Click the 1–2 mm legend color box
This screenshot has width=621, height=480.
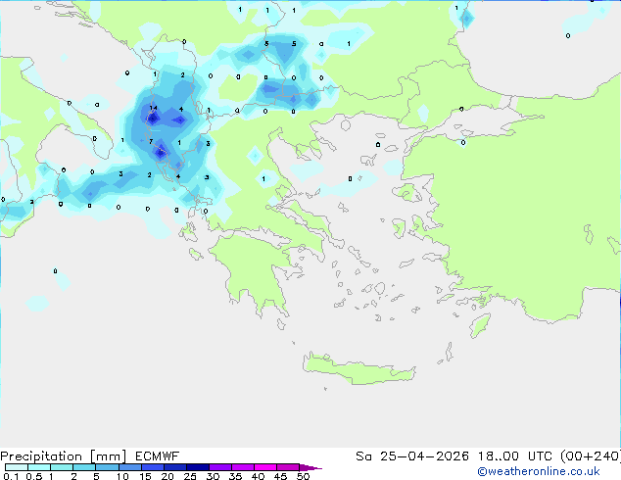point(62,467)
